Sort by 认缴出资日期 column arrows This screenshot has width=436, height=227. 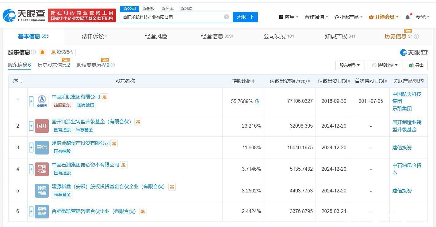pyautogui.click(x=349, y=81)
